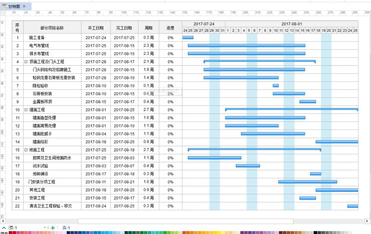The width and height of the screenshot is (371, 234).
Task: Click the 序号 column header
Action: tap(17, 28)
